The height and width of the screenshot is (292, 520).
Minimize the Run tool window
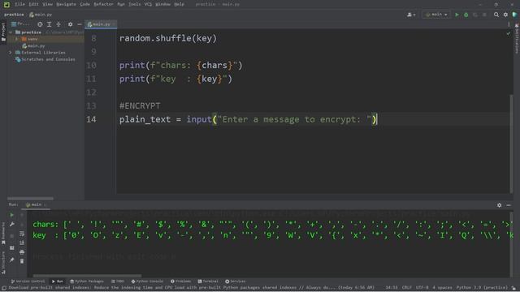509,205
